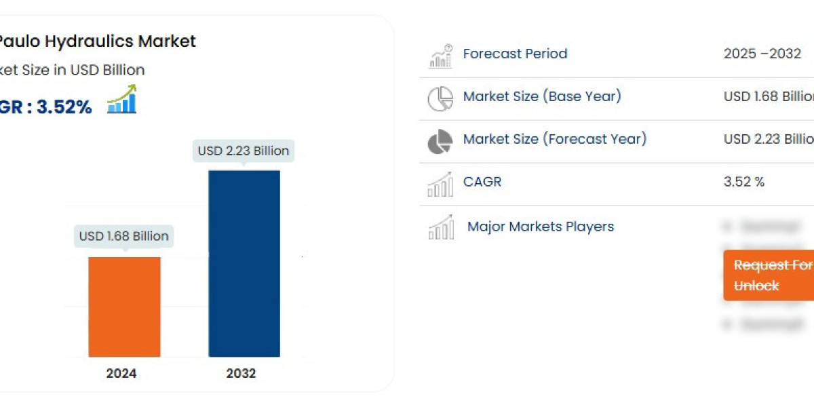Click the 2025–2032 forecast value
814x407 pixels.
point(762,54)
